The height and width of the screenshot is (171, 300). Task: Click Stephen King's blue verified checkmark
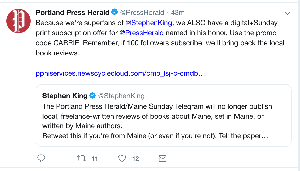[x=93, y=96]
